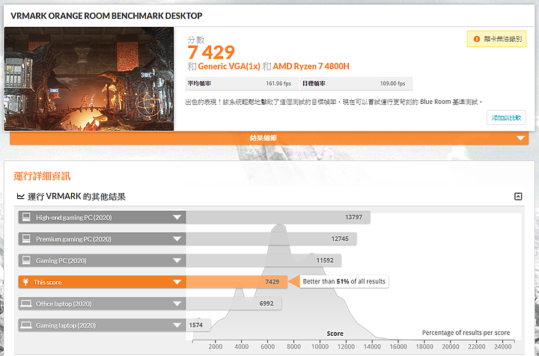
Task: Click the chart icon before 運行 VRMARK 的其他結果
Action: (x=21, y=197)
